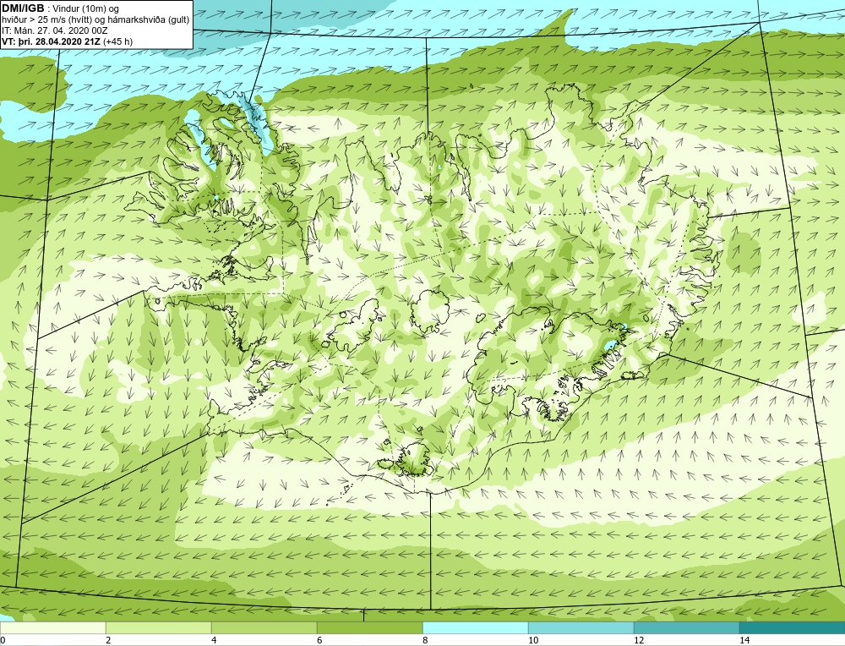The height and width of the screenshot is (646, 845).
Task: Click the 10–12 m/s cyan swatch
Action: coord(581,627)
